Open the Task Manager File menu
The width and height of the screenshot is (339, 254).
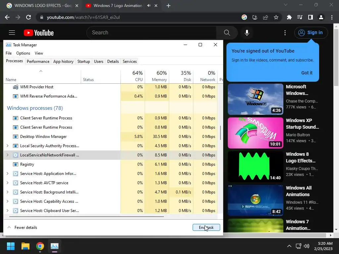point(9,53)
